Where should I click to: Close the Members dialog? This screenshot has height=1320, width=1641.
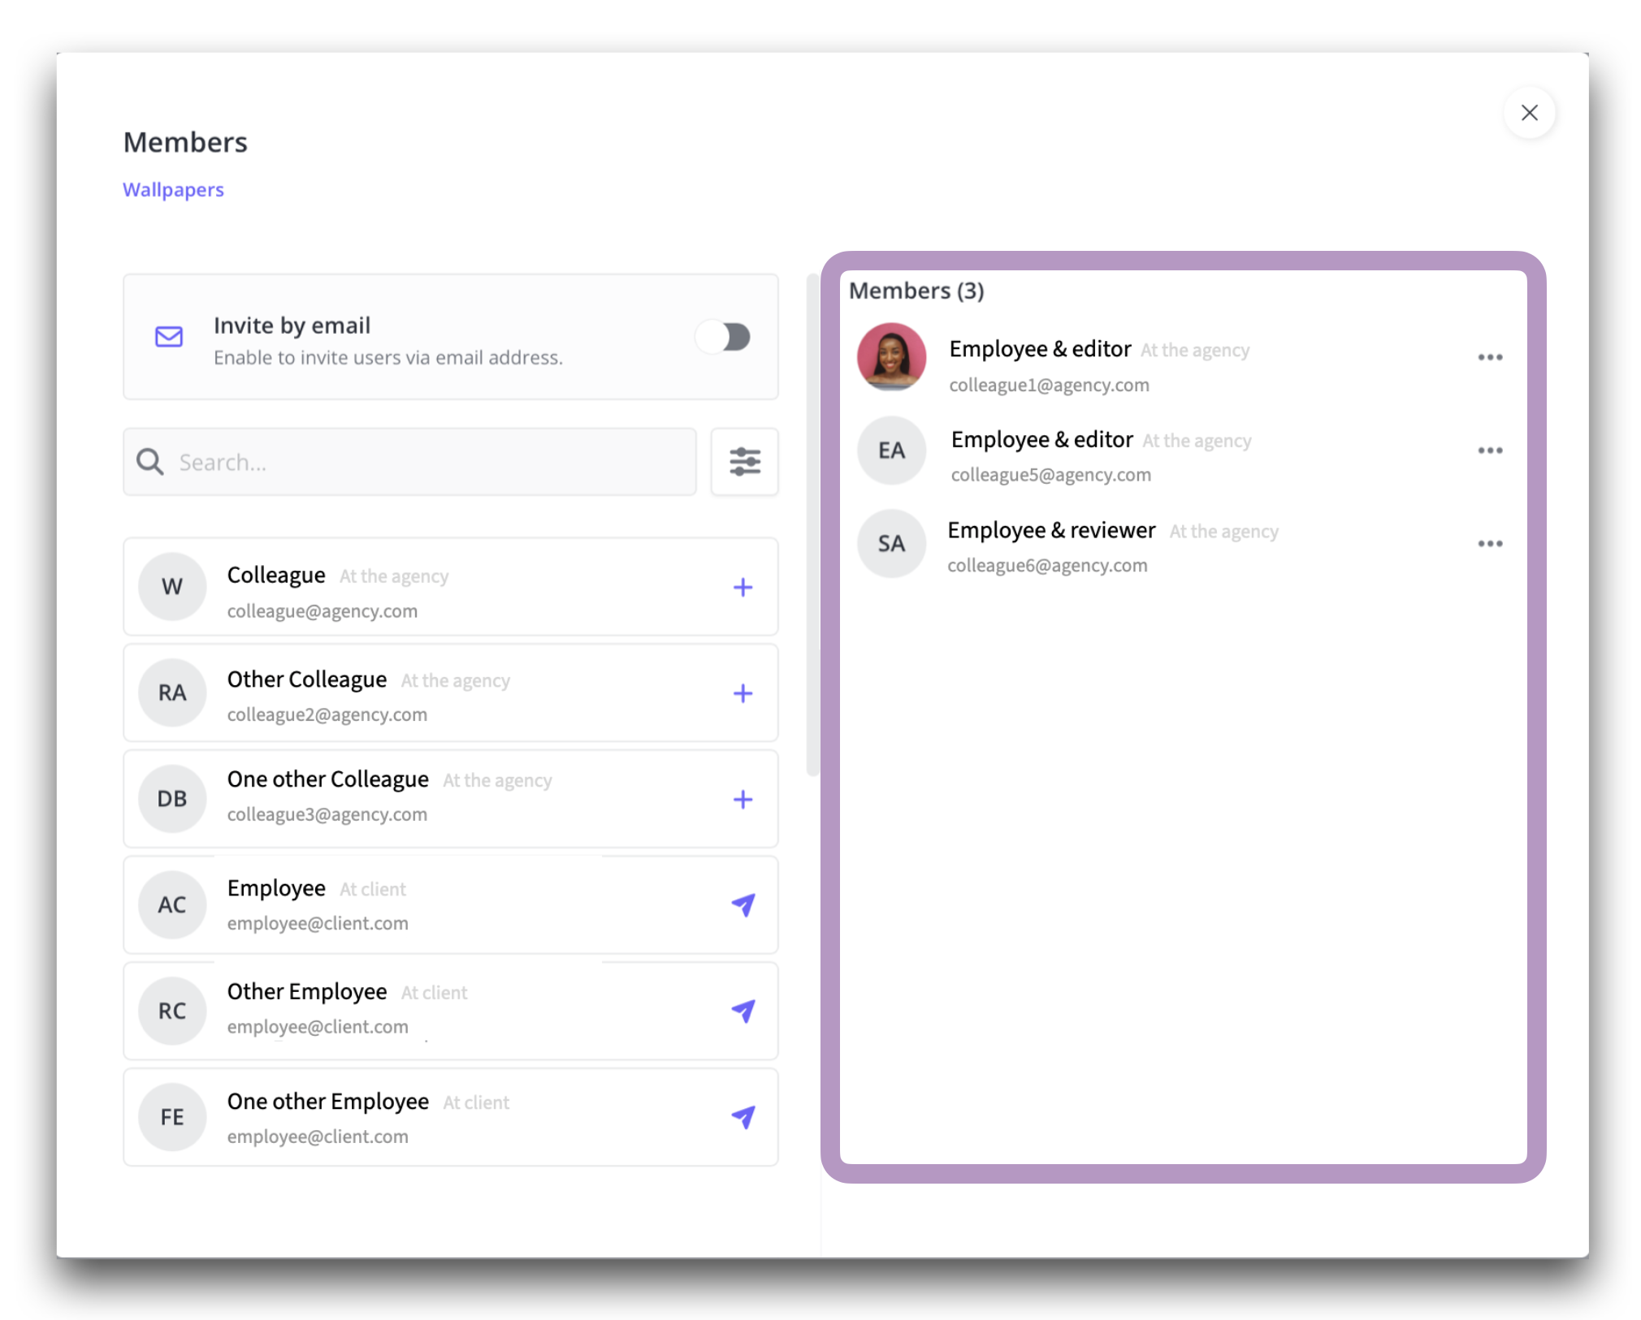click(x=1528, y=113)
